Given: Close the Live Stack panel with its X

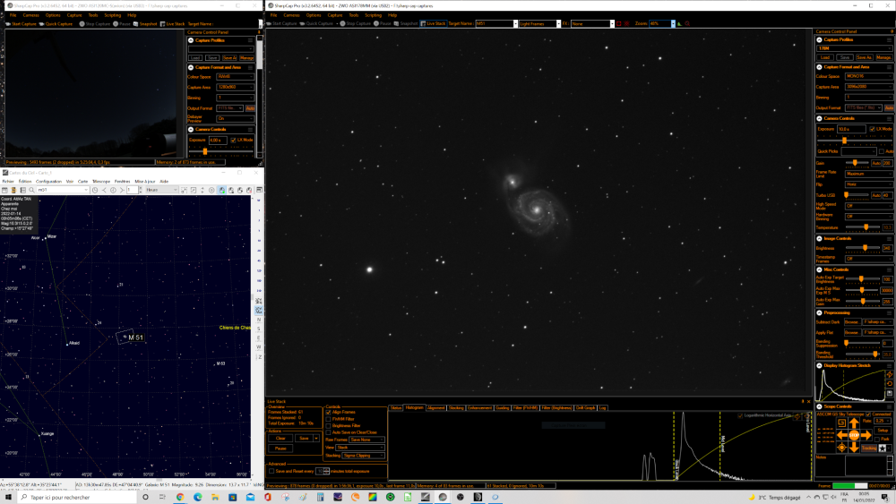Looking at the screenshot, I should tap(808, 401).
